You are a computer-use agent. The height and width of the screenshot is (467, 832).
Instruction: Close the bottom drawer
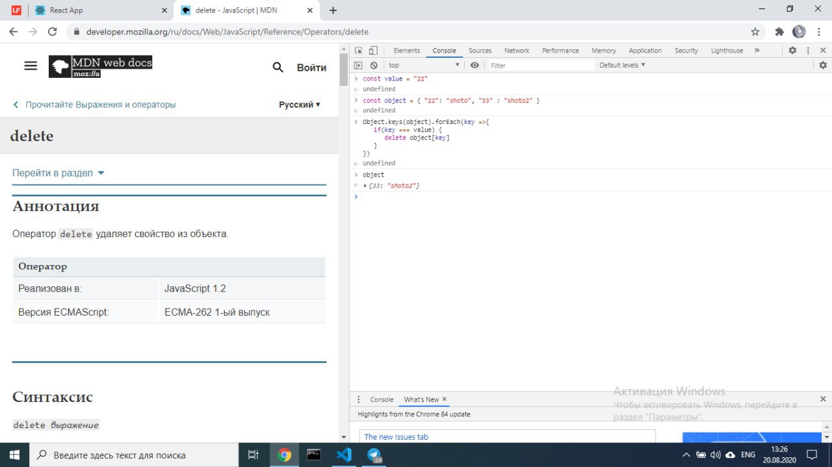pos(823,399)
